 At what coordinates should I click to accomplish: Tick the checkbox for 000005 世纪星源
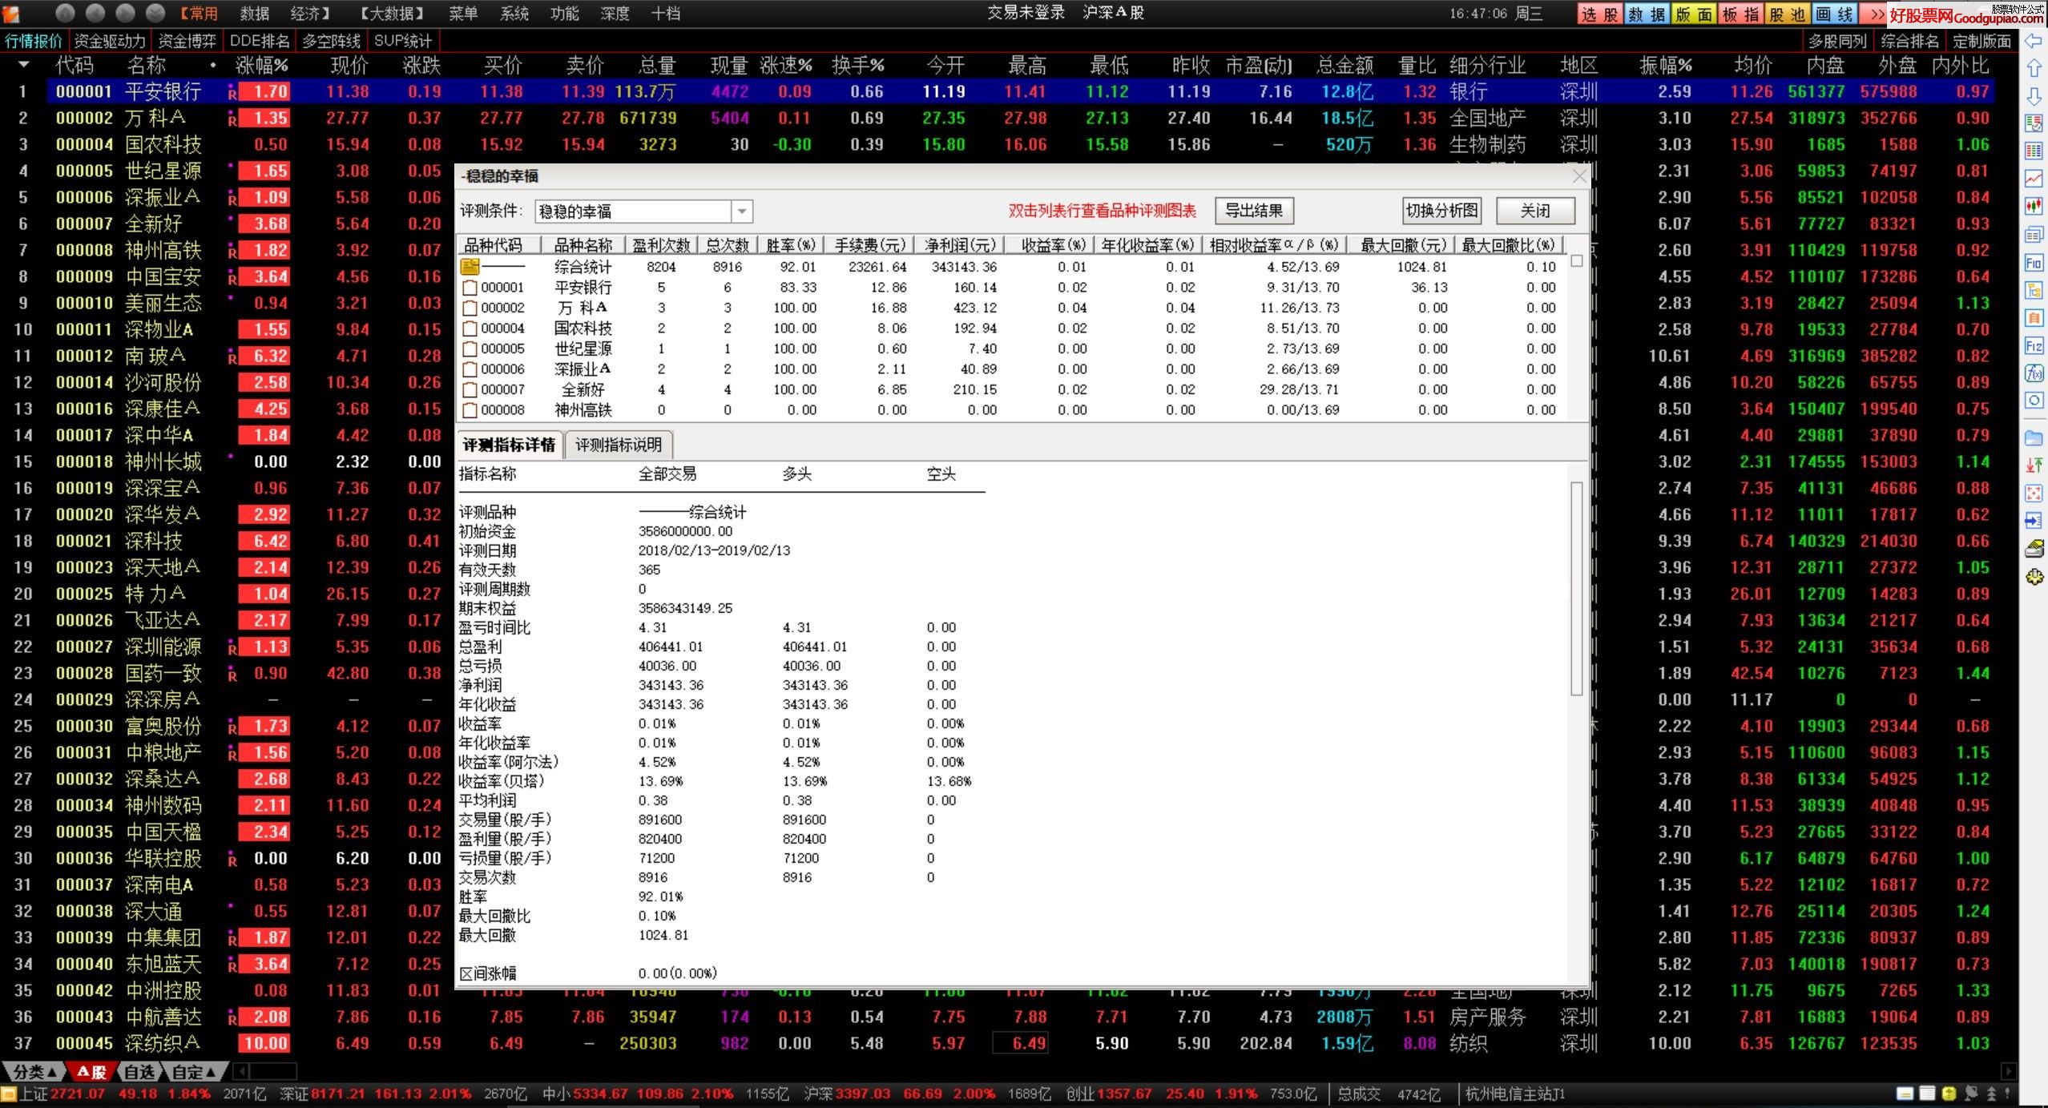(470, 349)
